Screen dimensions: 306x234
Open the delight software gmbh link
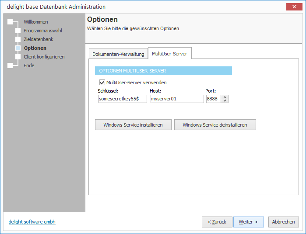pyautogui.click(x=32, y=222)
